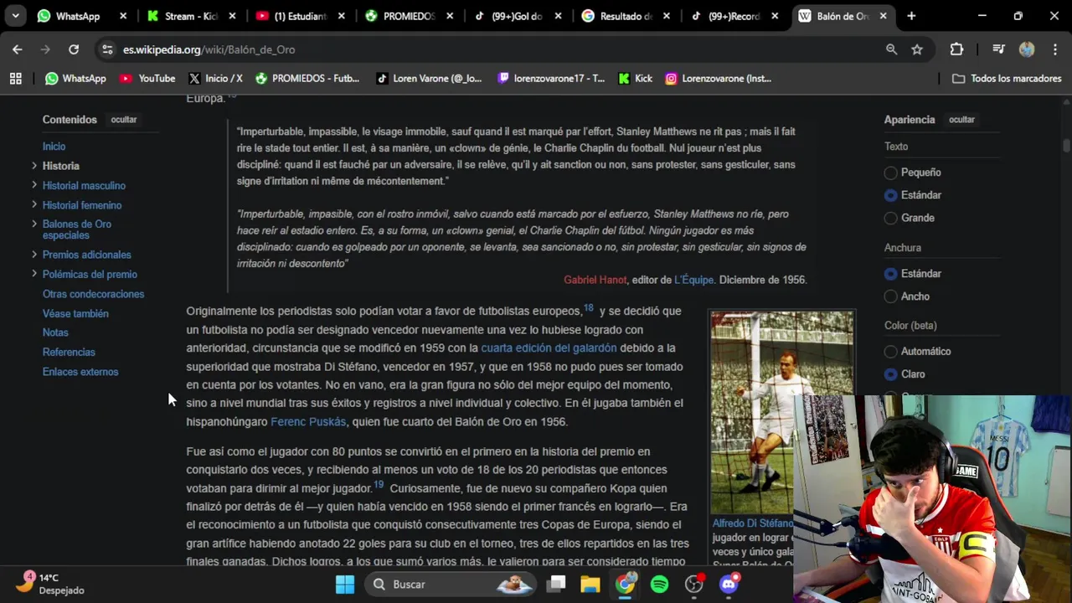Open the lorenzovarone17 Twitch bookmark
1072x603 pixels.
[551, 79]
